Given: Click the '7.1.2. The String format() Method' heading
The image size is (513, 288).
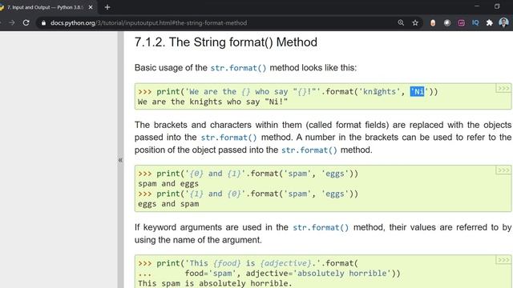Looking at the screenshot, I should click(226, 42).
